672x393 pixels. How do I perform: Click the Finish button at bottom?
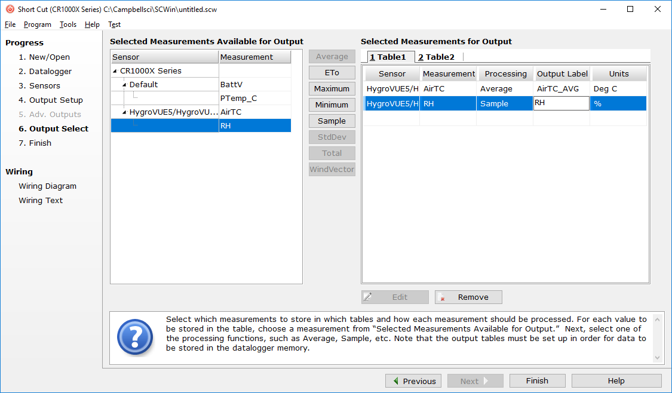coord(537,381)
